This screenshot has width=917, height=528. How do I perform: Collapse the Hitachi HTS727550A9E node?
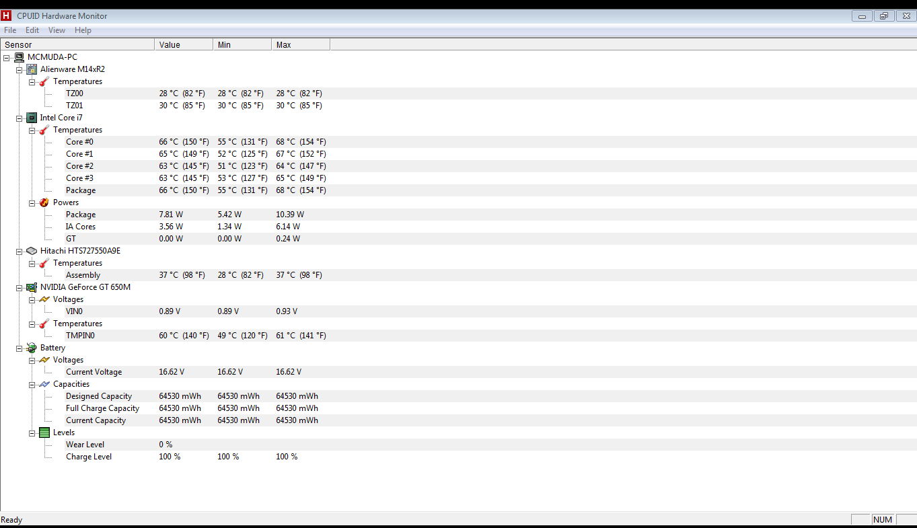19,252
